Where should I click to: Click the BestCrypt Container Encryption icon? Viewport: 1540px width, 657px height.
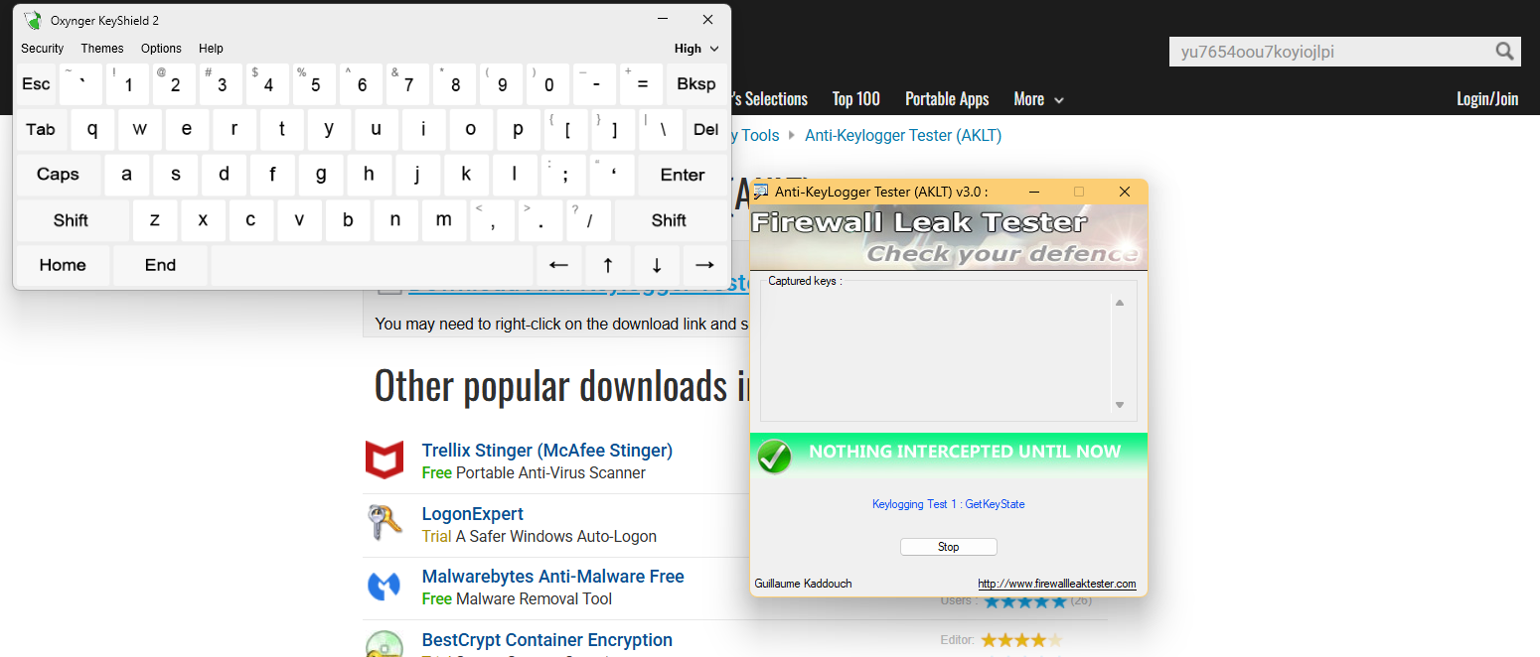pos(385,644)
